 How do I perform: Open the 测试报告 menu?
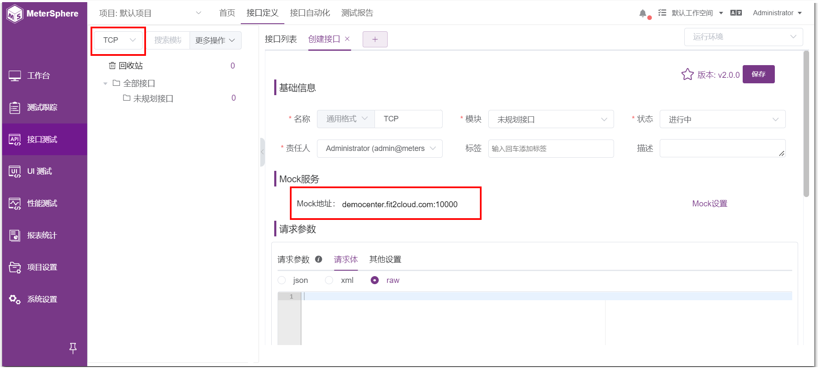(x=357, y=13)
